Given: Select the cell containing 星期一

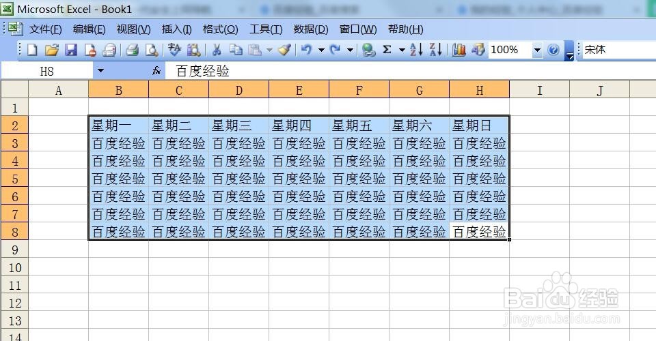Looking at the screenshot, I should (118, 125).
